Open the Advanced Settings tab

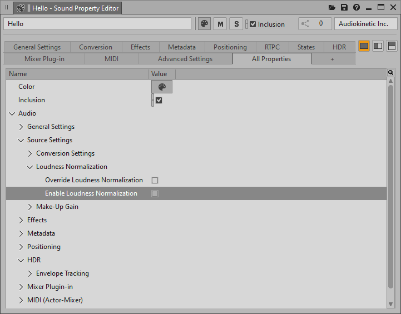(185, 59)
